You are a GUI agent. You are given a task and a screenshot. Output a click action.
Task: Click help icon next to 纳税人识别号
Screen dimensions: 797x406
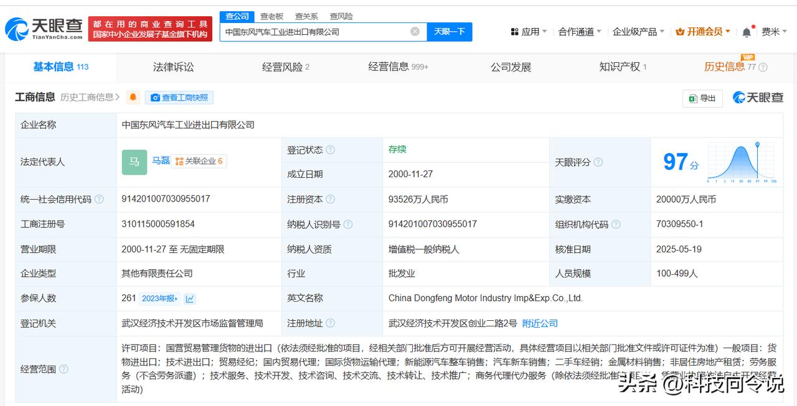coord(348,224)
